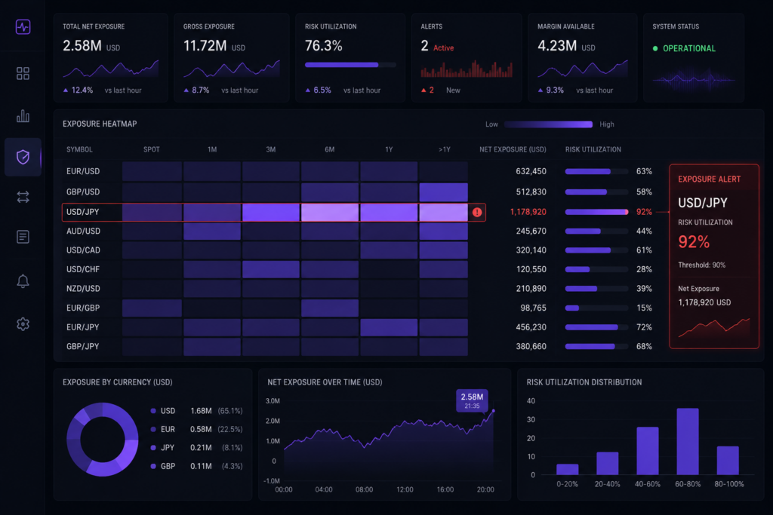Click the red sparkline in Exposure Alert

(714, 328)
